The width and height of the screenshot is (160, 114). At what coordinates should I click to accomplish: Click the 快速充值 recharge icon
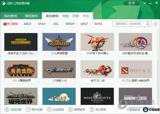7,109
